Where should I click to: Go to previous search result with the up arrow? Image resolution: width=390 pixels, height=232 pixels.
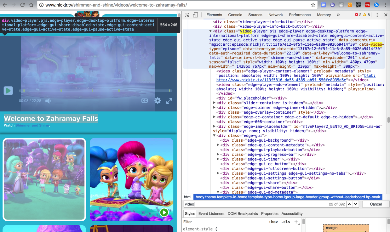pyautogui.click(x=349, y=204)
